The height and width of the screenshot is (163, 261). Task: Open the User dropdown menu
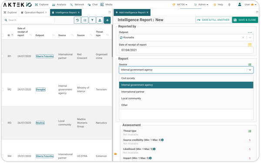point(251,5)
